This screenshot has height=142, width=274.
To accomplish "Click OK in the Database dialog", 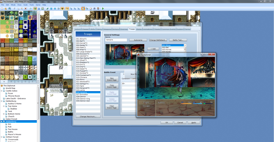I will (167, 123).
